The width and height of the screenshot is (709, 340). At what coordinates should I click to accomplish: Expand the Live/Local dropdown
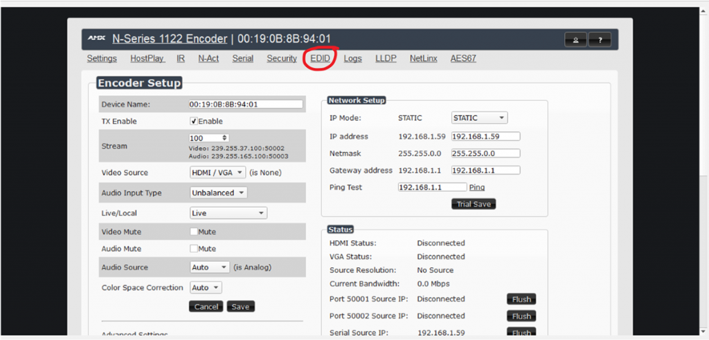pos(228,213)
